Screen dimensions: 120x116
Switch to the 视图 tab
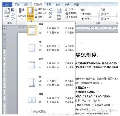(76, 4)
